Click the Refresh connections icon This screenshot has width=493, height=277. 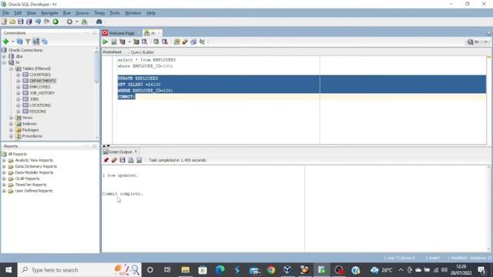[20, 42]
